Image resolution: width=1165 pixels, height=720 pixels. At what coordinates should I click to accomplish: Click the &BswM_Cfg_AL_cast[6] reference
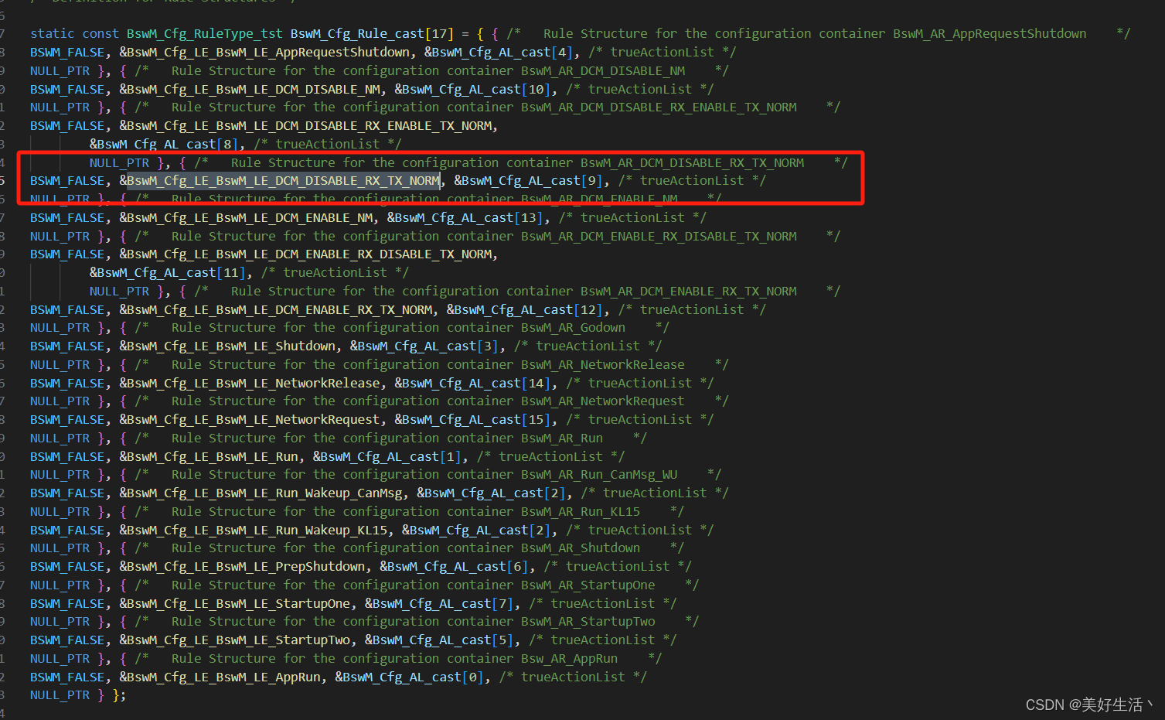tap(454, 566)
